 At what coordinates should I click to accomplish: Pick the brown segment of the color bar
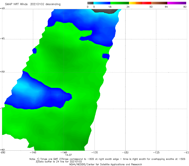(x=159, y=3)
